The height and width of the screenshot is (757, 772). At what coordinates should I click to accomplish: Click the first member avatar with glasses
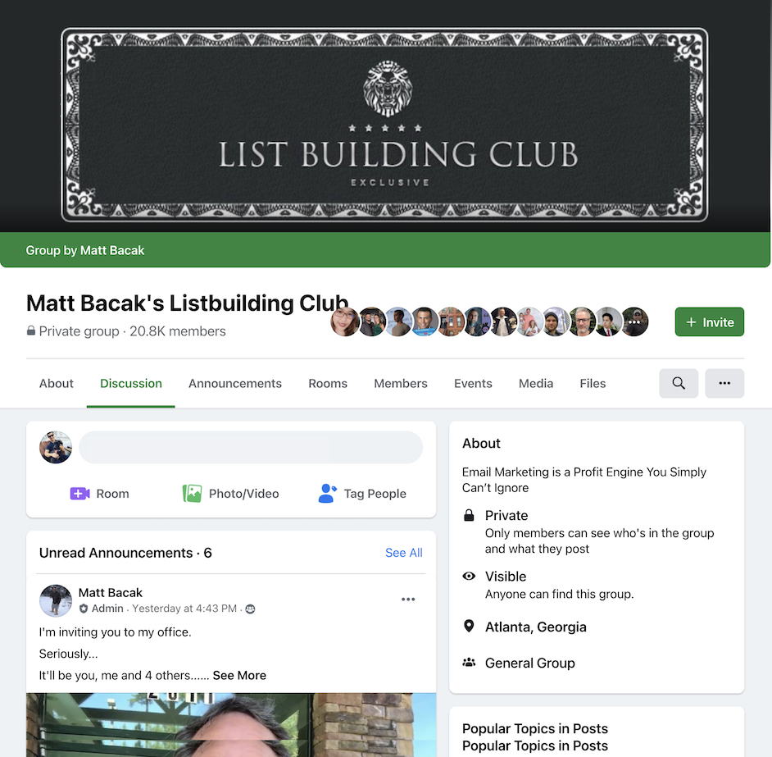click(x=345, y=321)
